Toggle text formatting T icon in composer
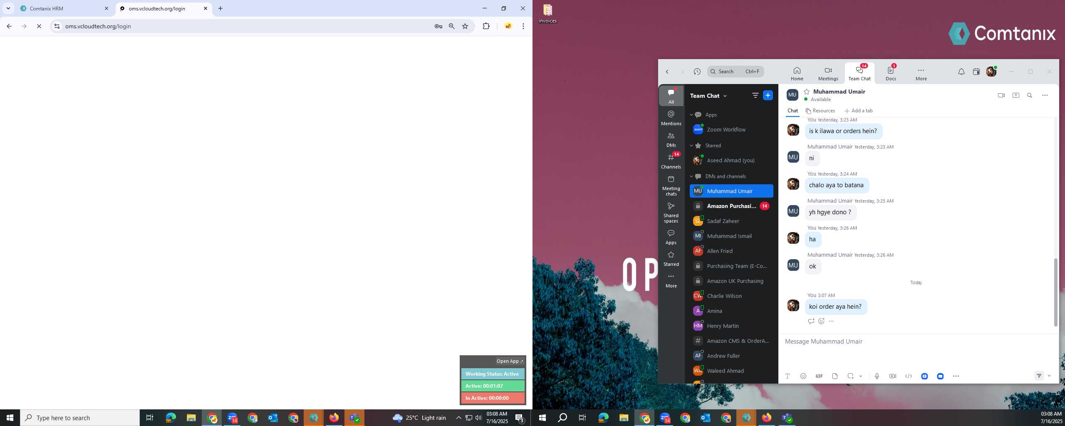This screenshot has width=1065, height=426. click(x=788, y=376)
